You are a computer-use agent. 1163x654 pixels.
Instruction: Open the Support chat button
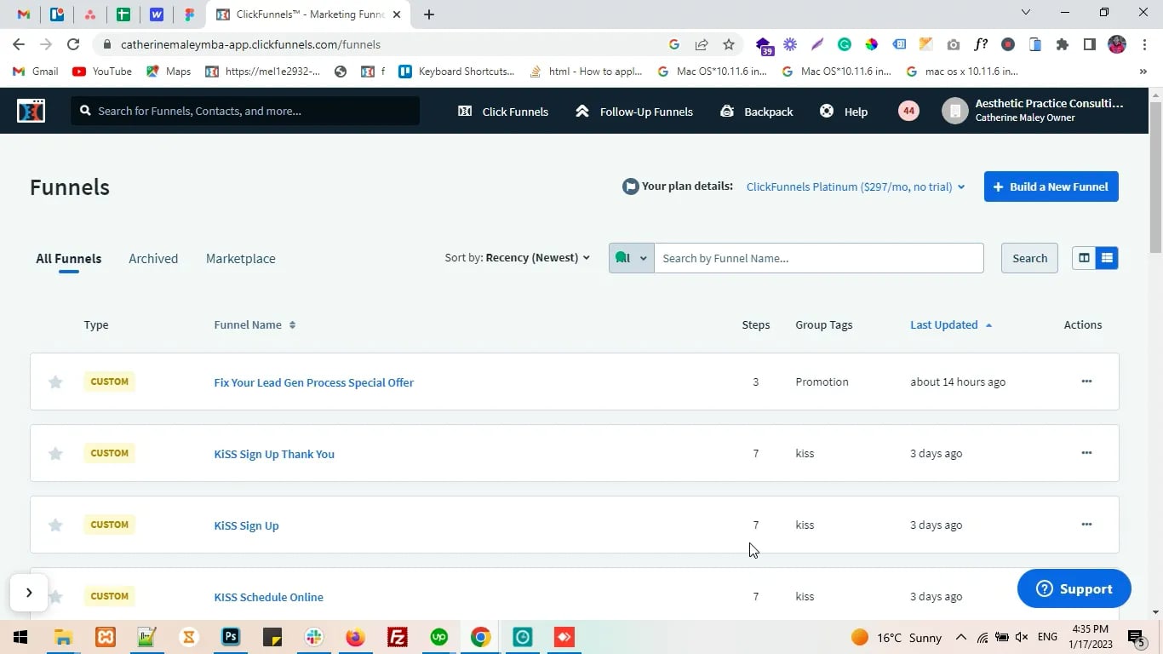[1074, 588]
